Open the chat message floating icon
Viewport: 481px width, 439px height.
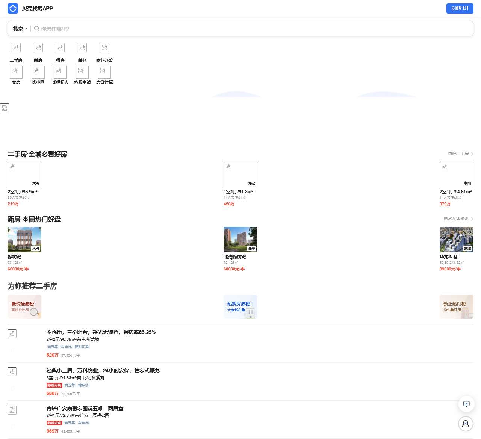tap(466, 404)
